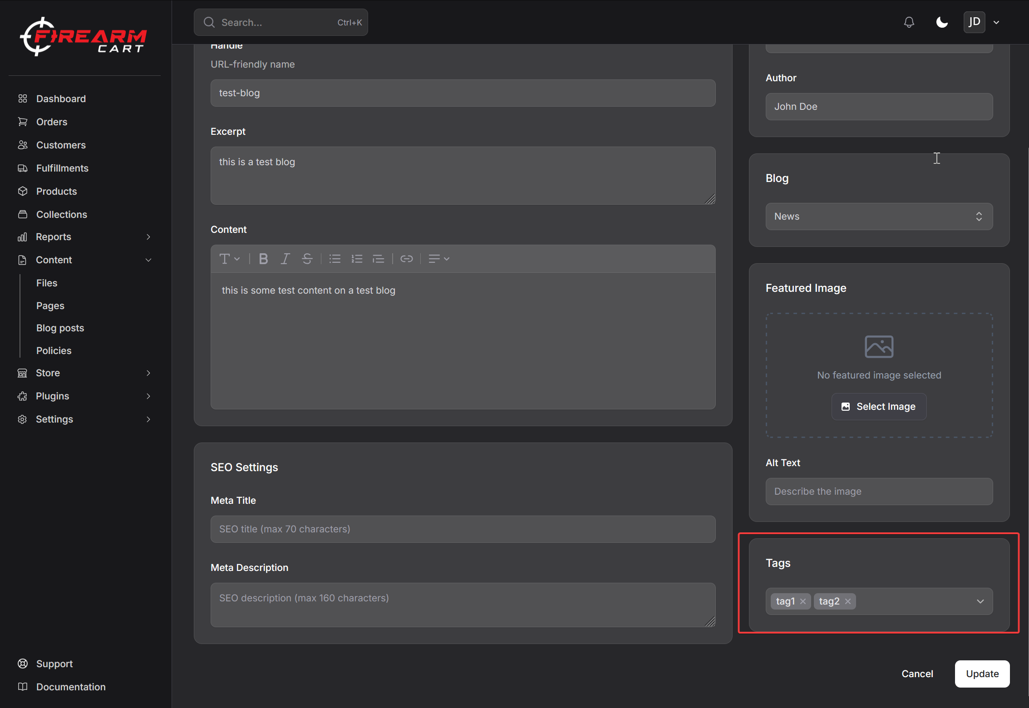Open Dashboard from the sidebar

[x=61, y=98]
